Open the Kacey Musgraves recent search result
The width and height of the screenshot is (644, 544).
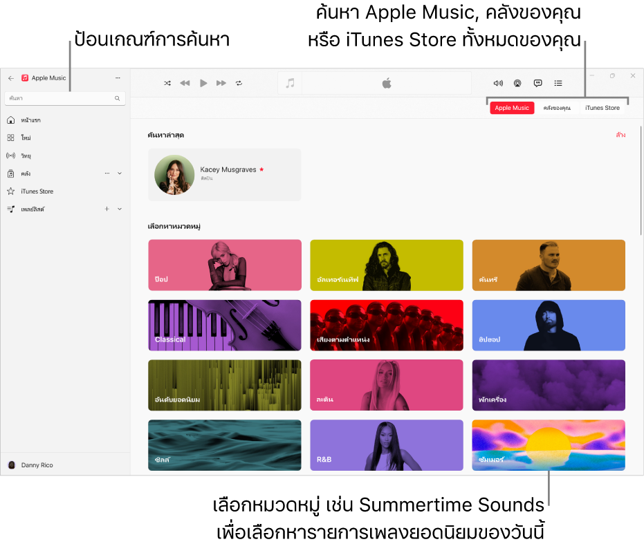[224, 174]
